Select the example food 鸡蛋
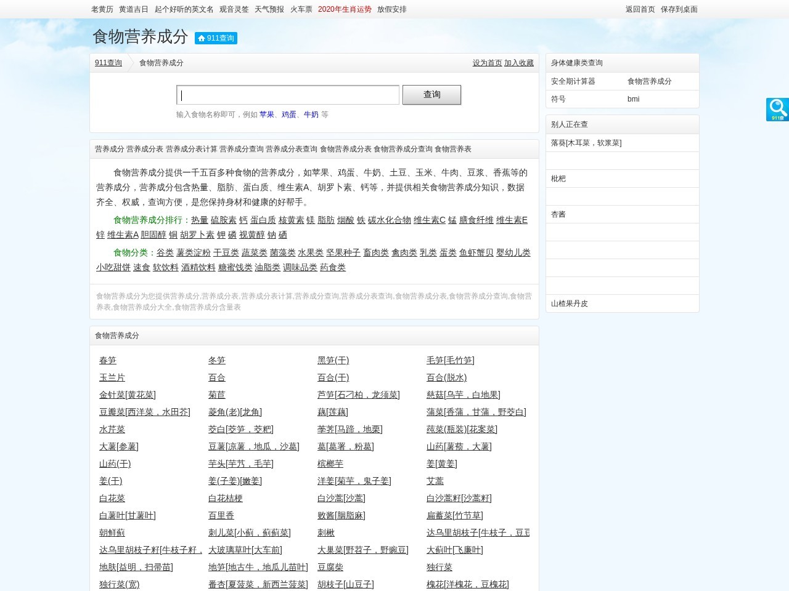Screen dimensions: 789x591 [x=289, y=115]
